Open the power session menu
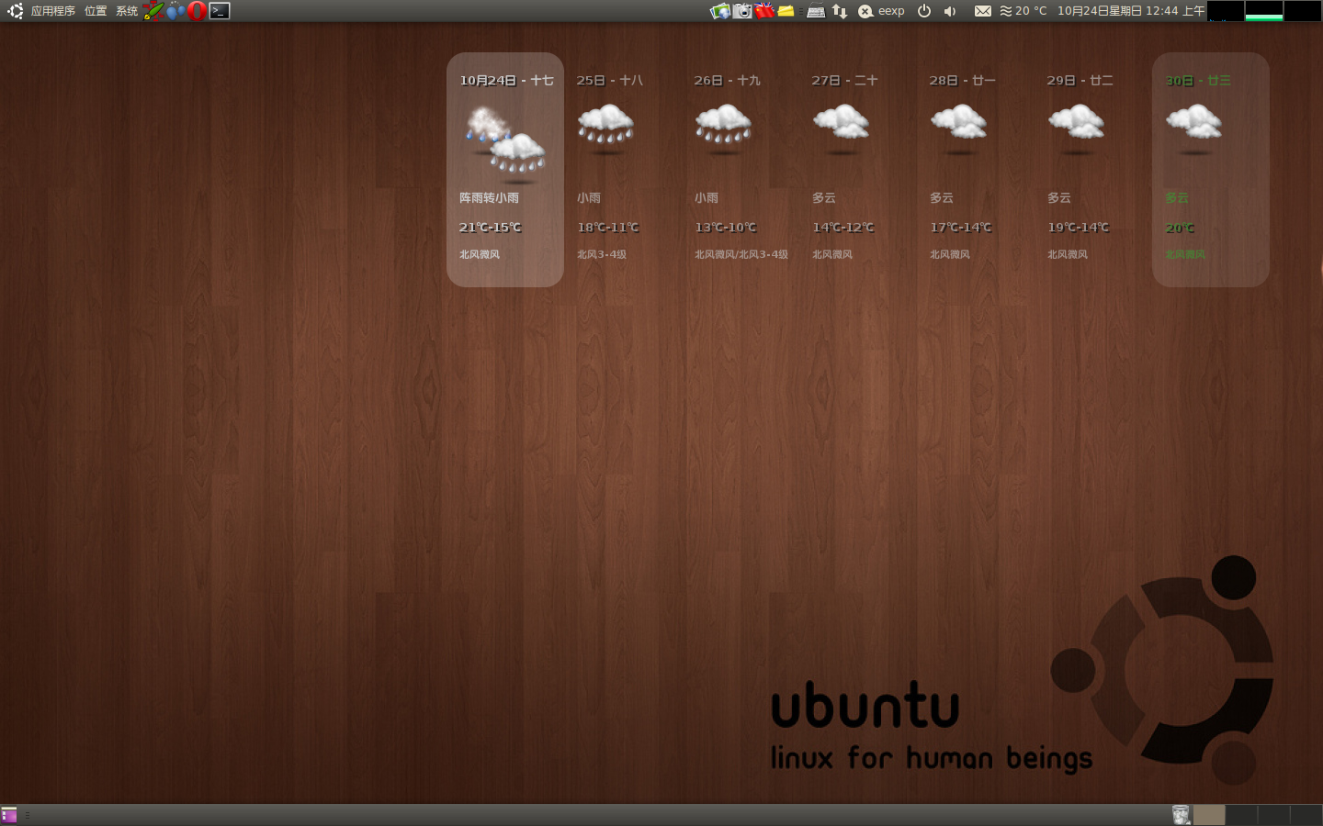 (x=924, y=11)
